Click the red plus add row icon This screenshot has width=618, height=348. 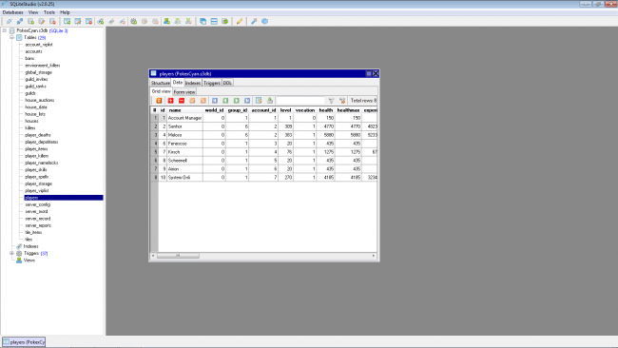[x=170, y=101]
